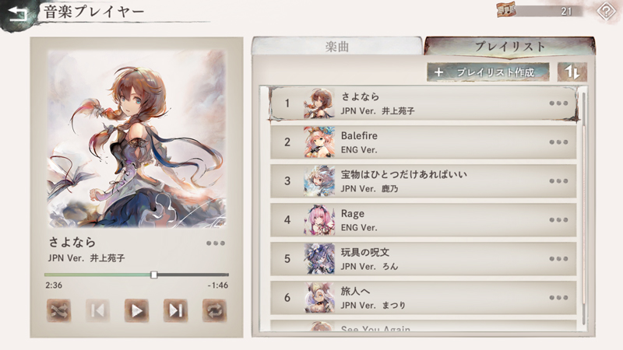The height and width of the screenshot is (350, 623).
Task: Go back using the return arrow icon
Action: (x=17, y=14)
